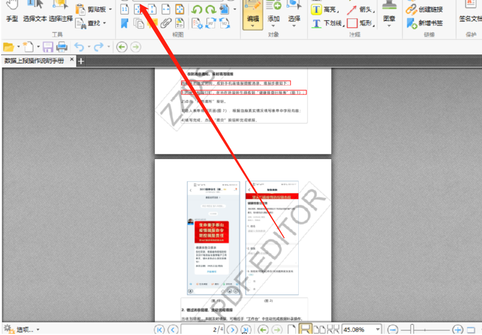This screenshot has height=335, width=482.
Task: Go to the previous page
Action: click(x=173, y=330)
